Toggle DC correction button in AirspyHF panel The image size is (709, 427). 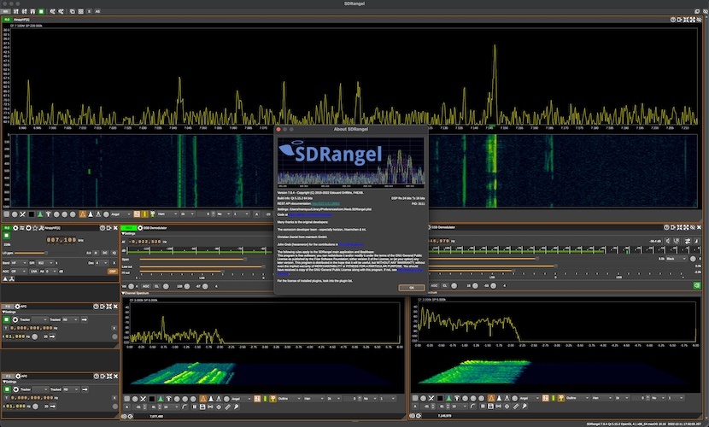point(104,253)
